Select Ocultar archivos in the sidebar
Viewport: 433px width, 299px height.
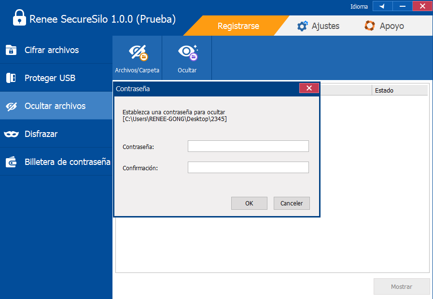56,106
